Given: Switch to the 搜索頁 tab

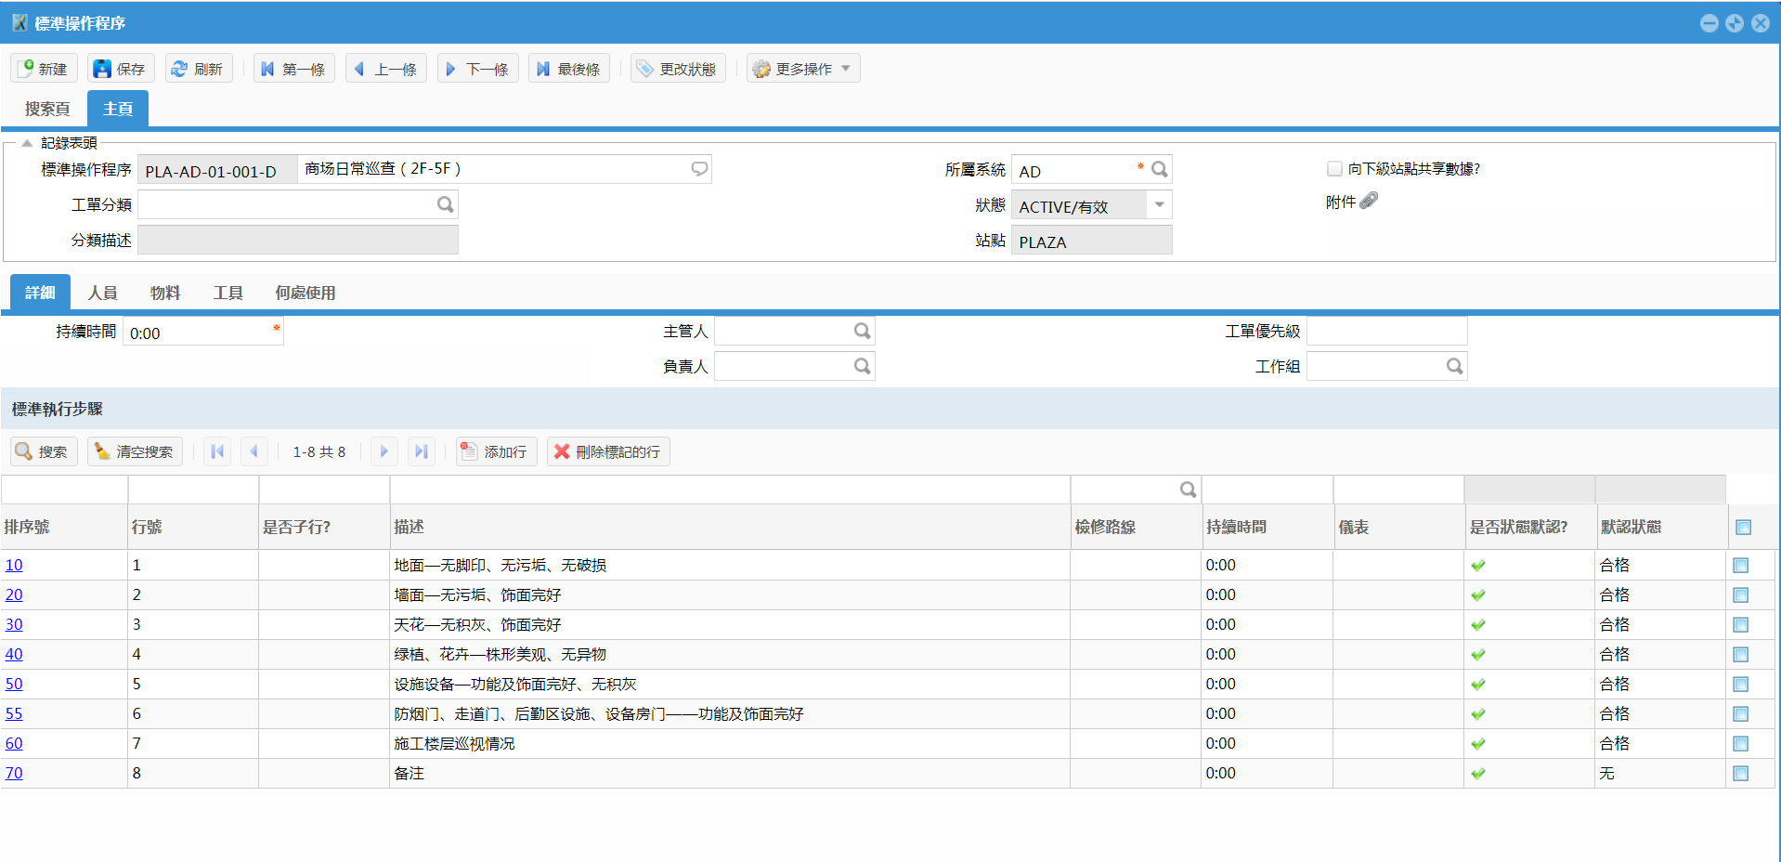Looking at the screenshot, I should click(47, 109).
